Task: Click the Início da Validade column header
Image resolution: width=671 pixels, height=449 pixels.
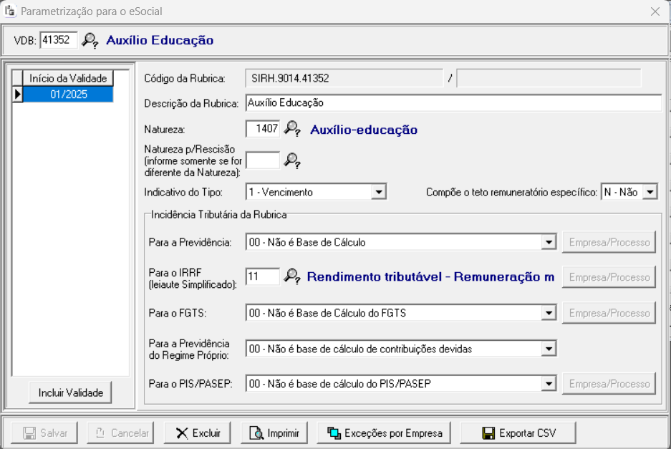Action: 68,78
